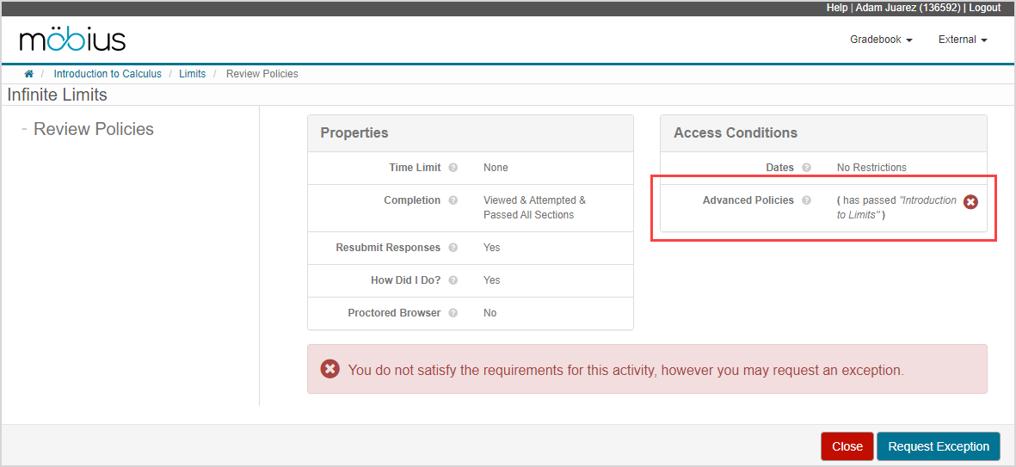Viewport: 1016px width, 467px height.
Task: Click the Resubmit Responses help icon
Action: point(453,248)
